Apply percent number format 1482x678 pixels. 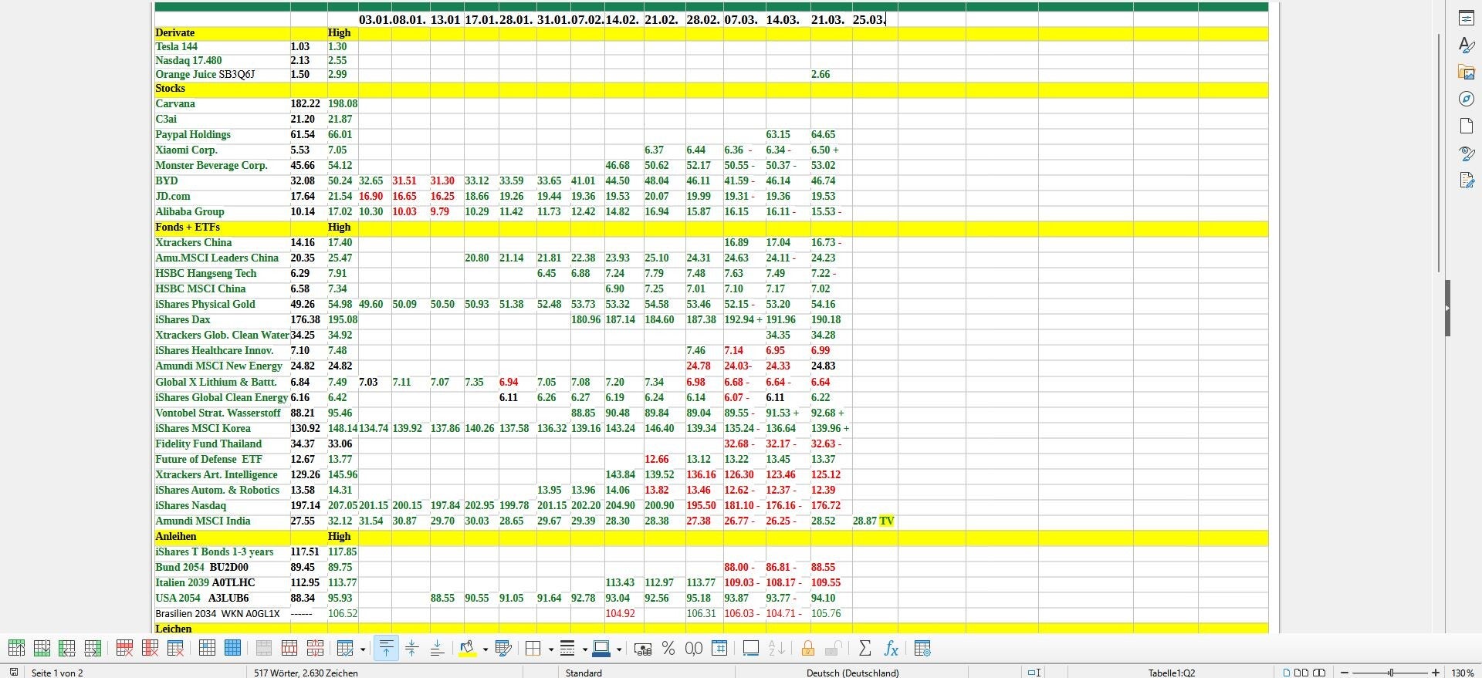coord(668,649)
